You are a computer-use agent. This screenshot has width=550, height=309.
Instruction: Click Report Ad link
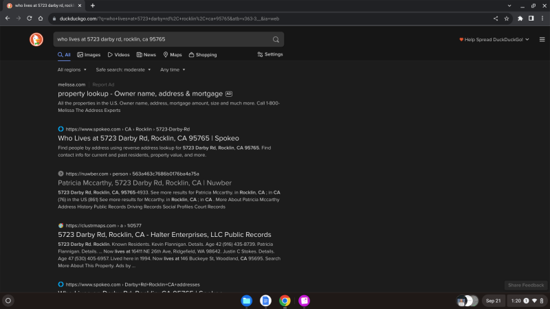[x=103, y=84]
